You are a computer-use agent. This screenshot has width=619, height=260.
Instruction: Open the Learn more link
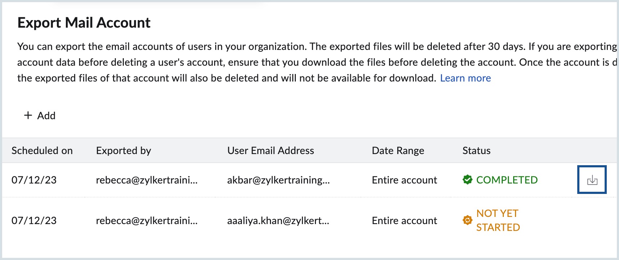466,78
